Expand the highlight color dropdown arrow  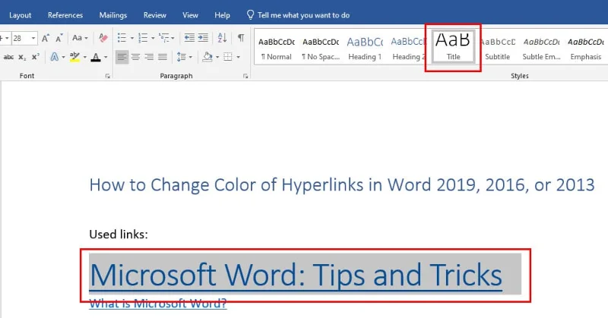point(85,58)
